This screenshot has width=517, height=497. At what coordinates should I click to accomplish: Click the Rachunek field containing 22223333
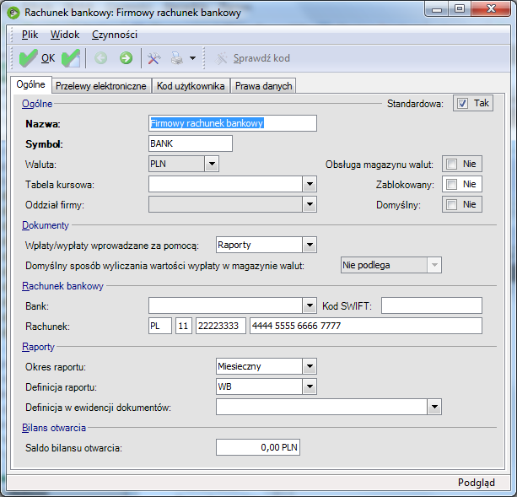click(x=221, y=326)
